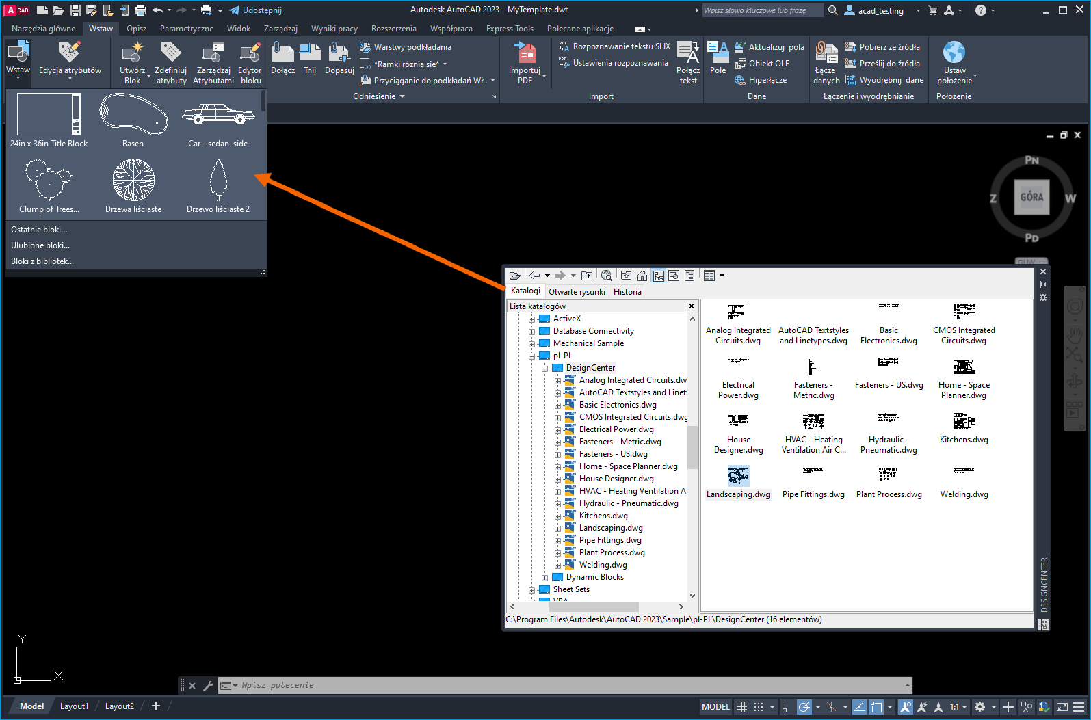1091x720 pixels.
Task: Click the GÓRA face of the ViewCube
Action: click(1031, 197)
